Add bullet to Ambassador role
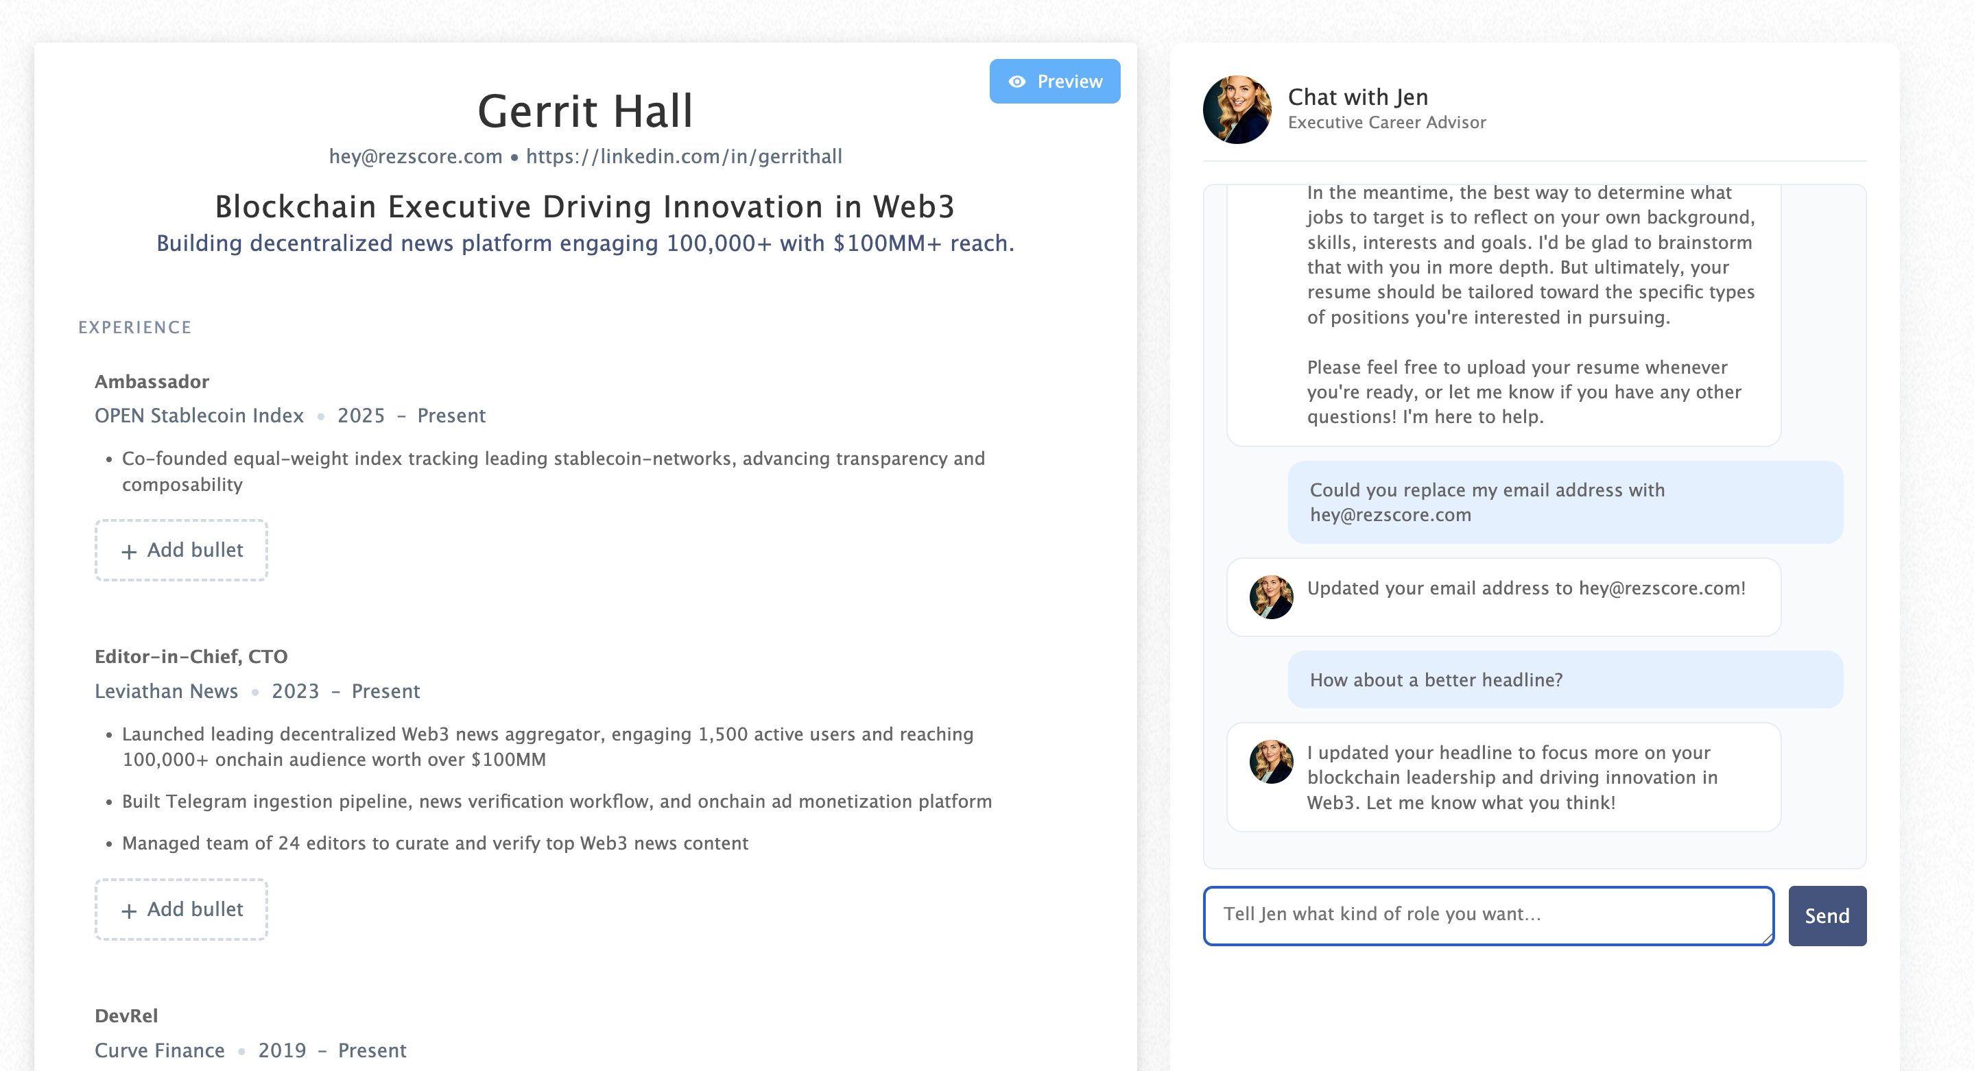The height and width of the screenshot is (1071, 1974). [x=182, y=550]
